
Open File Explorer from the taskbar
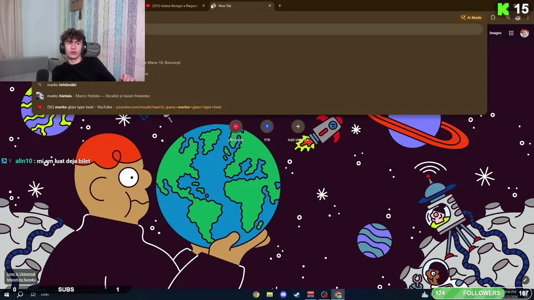pyautogui.click(x=270, y=295)
